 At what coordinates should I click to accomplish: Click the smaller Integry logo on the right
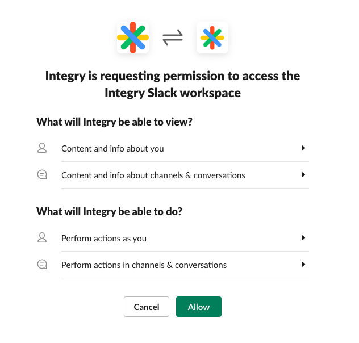pos(212,37)
